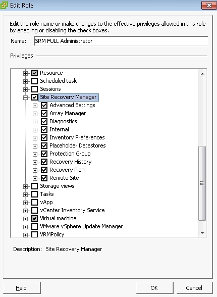The image size is (217, 297).
Task: Expand the Recovery Plan node
Action: point(35,170)
